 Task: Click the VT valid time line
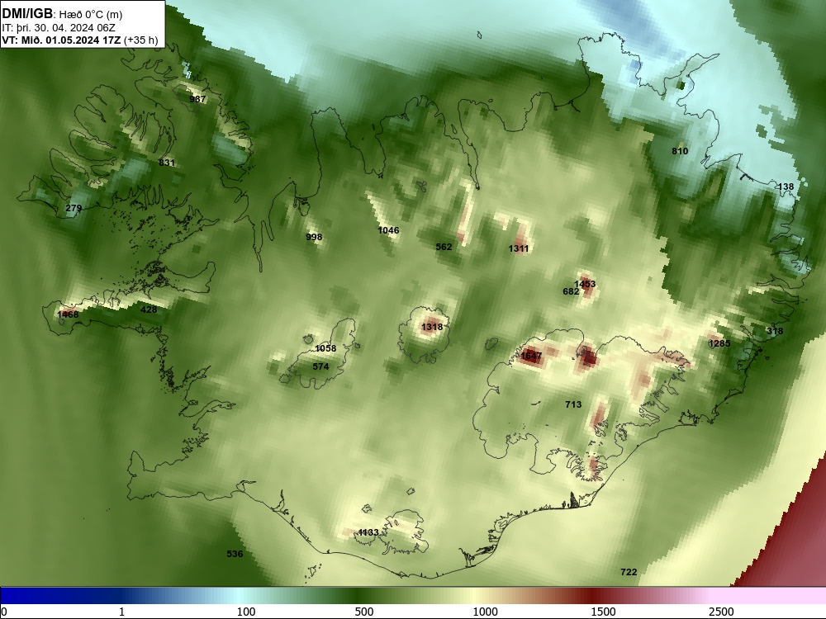coord(79,40)
